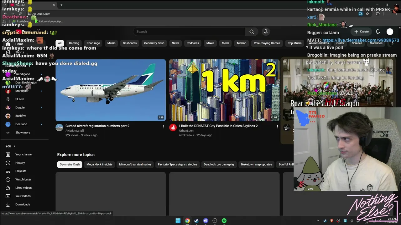The width and height of the screenshot is (401, 225).
Task: Start voice search with the microphone icon
Action: click(266, 32)
